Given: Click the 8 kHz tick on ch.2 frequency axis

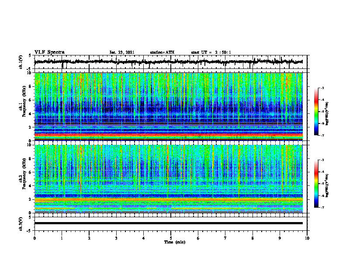Looking at the screenshot, I should coord(31,159).
